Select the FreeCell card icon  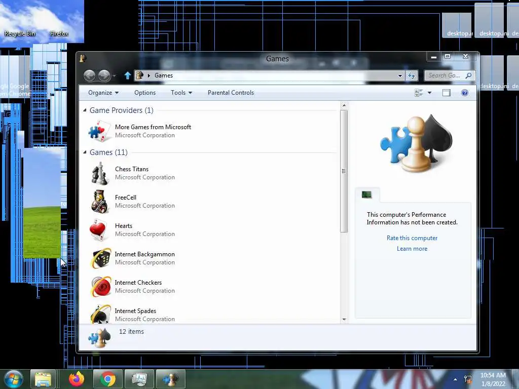[x=100, y=202]
